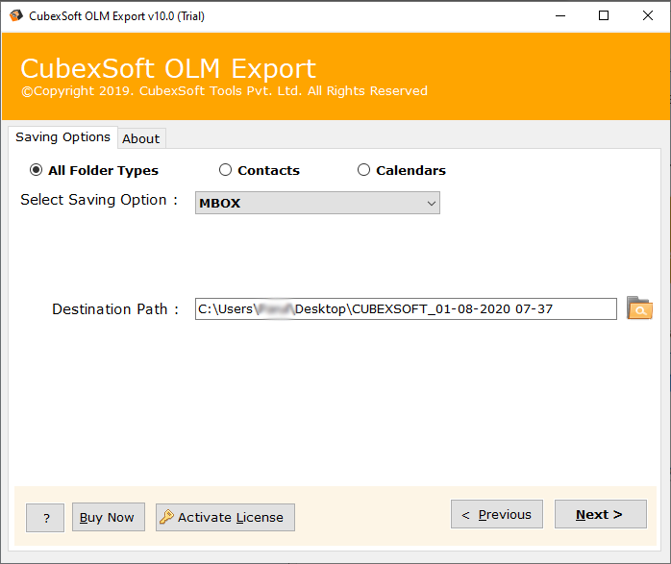Close the CubexSoft OLM Export window

(648, 15)
